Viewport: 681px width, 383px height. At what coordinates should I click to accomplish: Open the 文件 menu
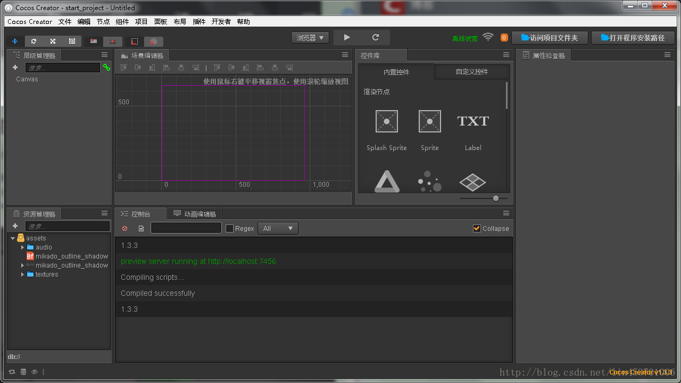click(x=65, y=22)
